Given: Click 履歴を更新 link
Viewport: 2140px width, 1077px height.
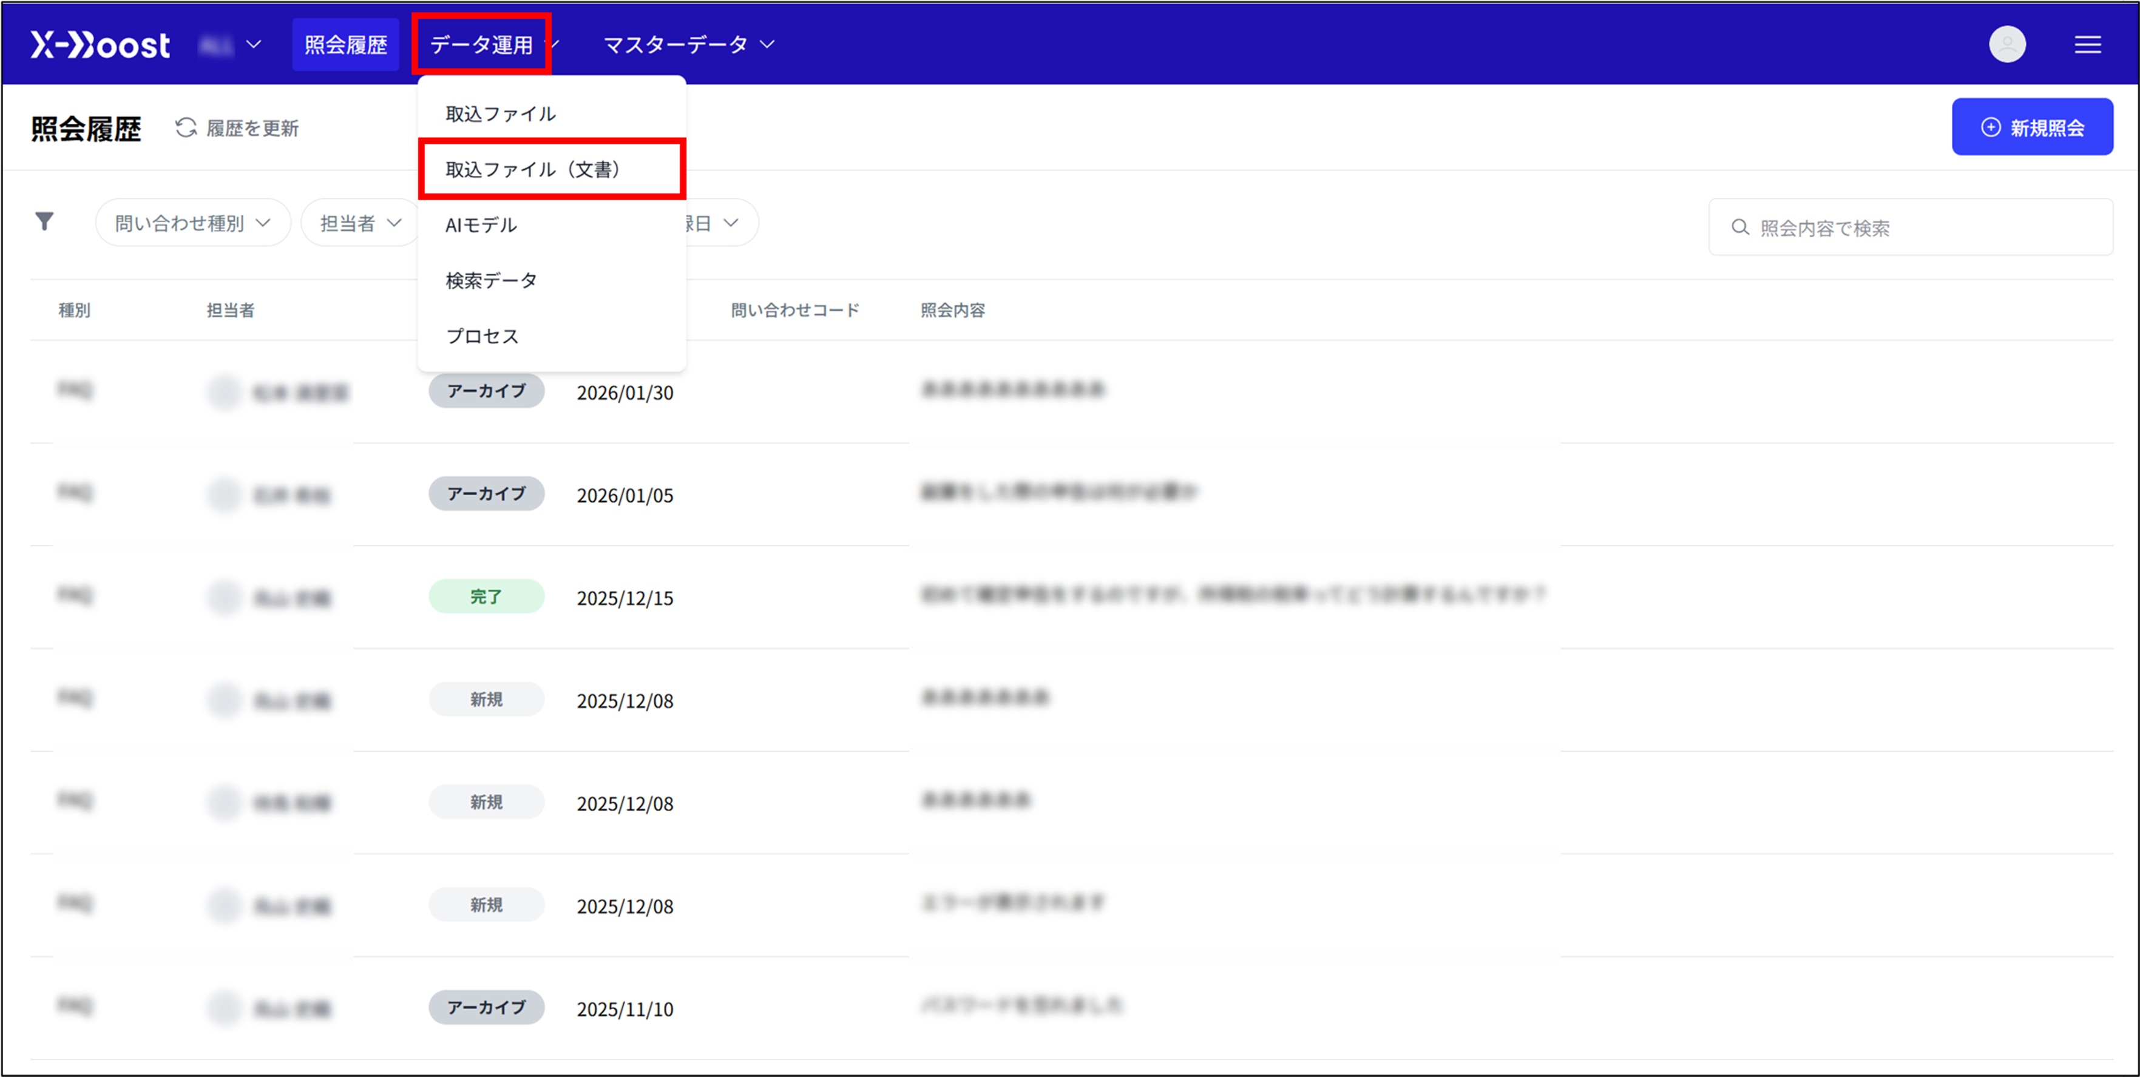Looking at the screenshot, I should (x=252, y=129).
